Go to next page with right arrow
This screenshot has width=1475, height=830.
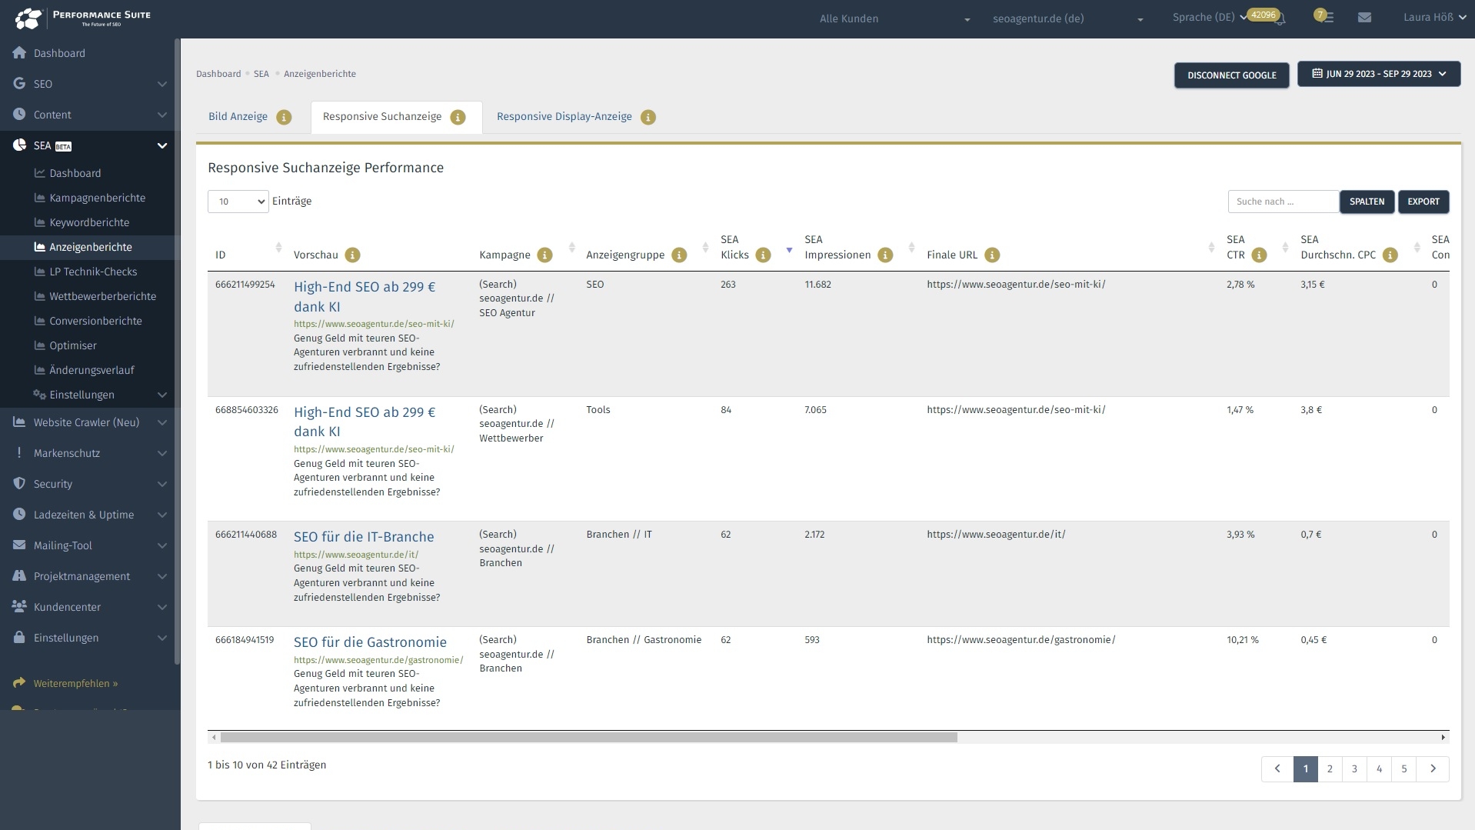pyautogui.click(x=1433, y=768)
